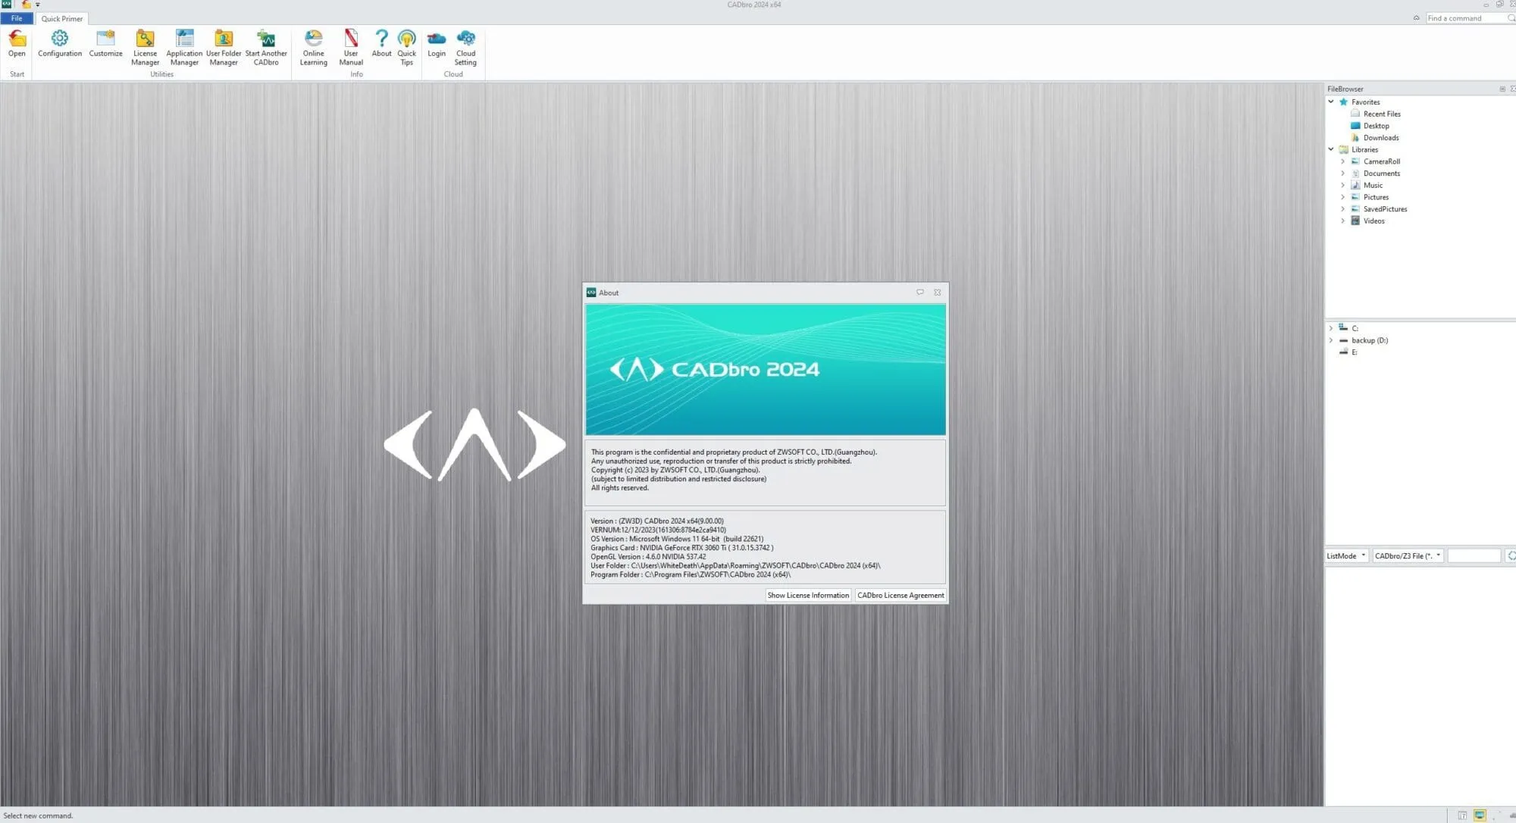Click CADbro License Agreement
Viewport: 1516px width, 823px height.
[901, 595]
